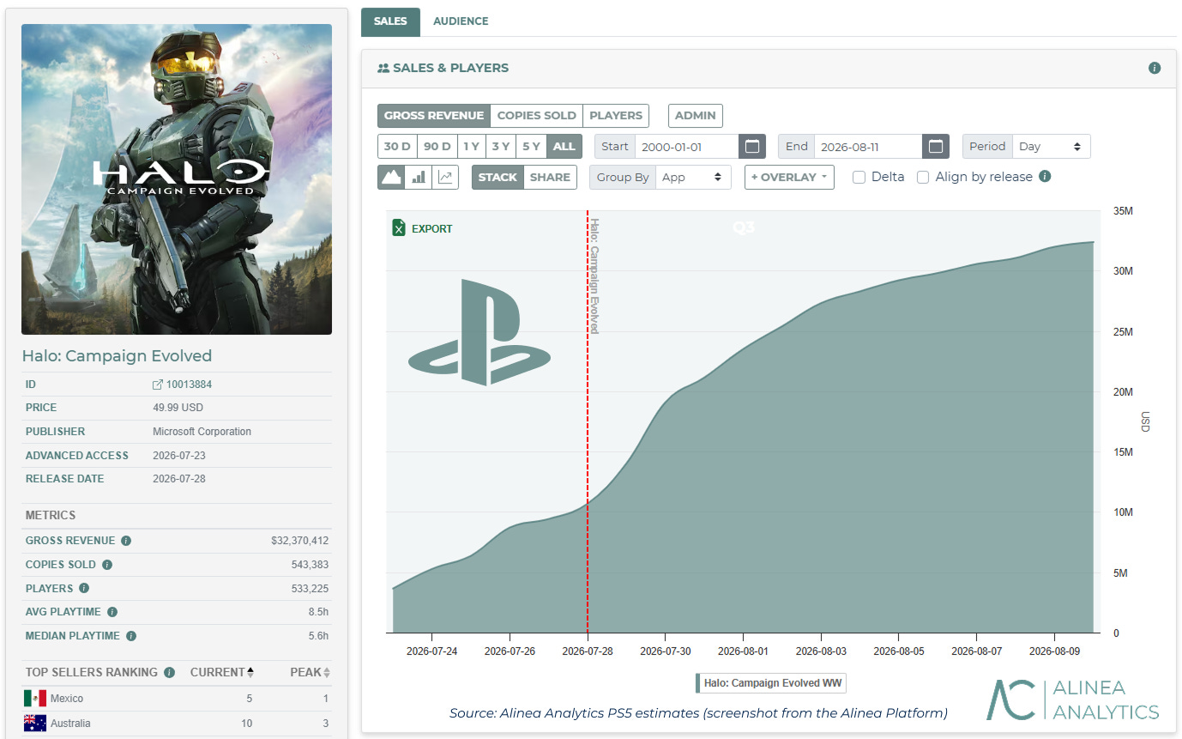
Task: Click the people icon beside Sales & Players title
Action: [x=383, y=68]
